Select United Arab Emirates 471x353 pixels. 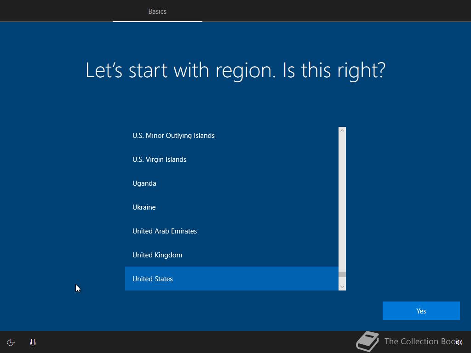(232, 231)
